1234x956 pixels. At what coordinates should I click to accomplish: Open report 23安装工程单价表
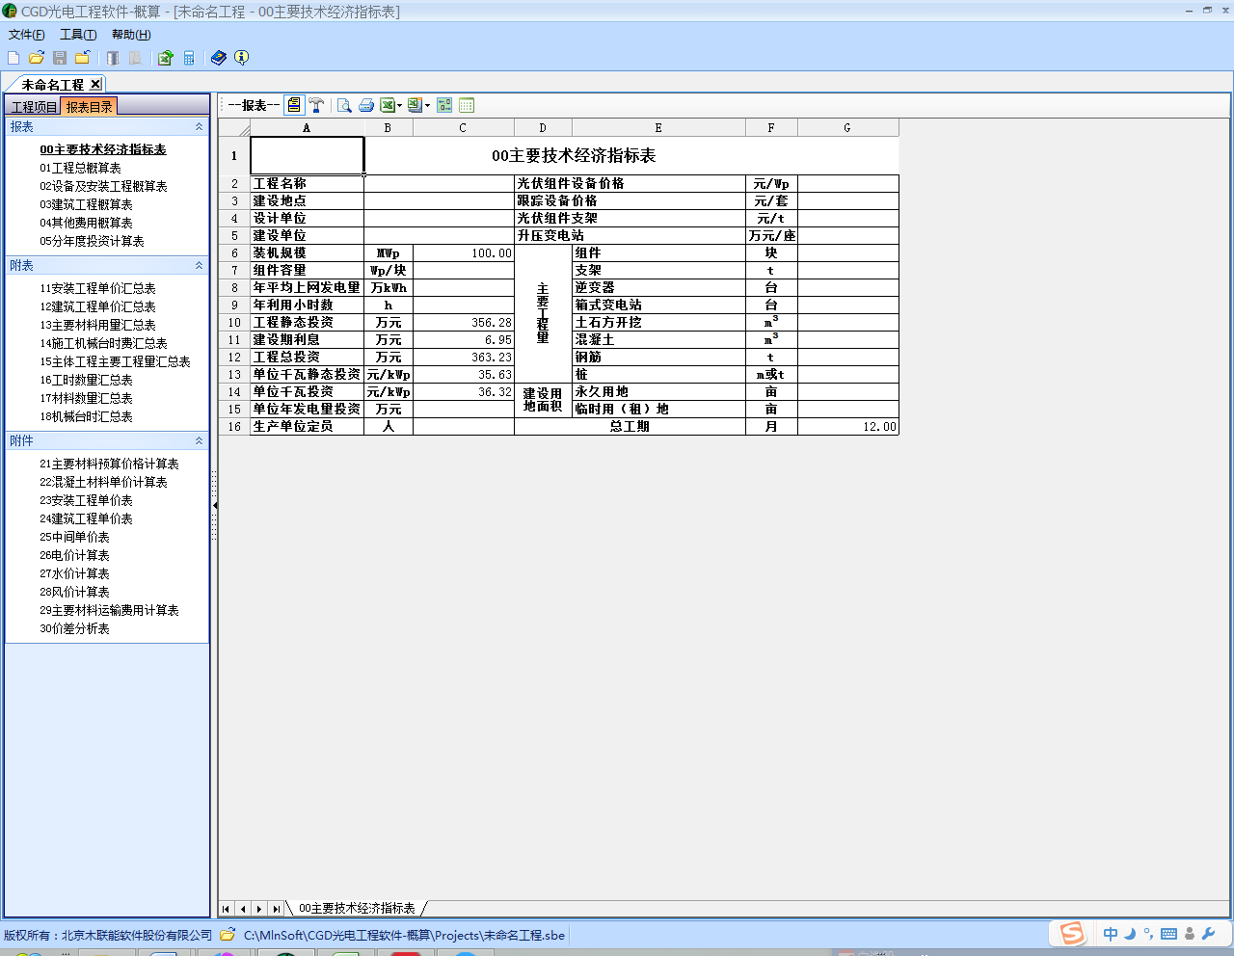click(x=86, y=500)
